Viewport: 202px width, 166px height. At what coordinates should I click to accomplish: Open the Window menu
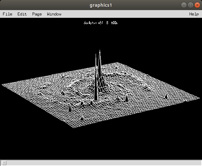[x=54, y=14]
